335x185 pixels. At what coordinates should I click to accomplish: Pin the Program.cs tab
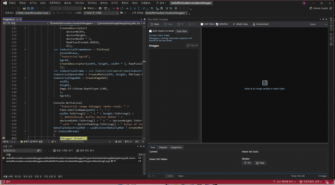tap(17, 19)
